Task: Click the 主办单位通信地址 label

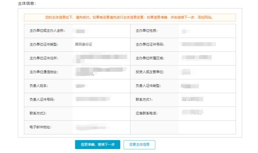Action: coord(44,72)
